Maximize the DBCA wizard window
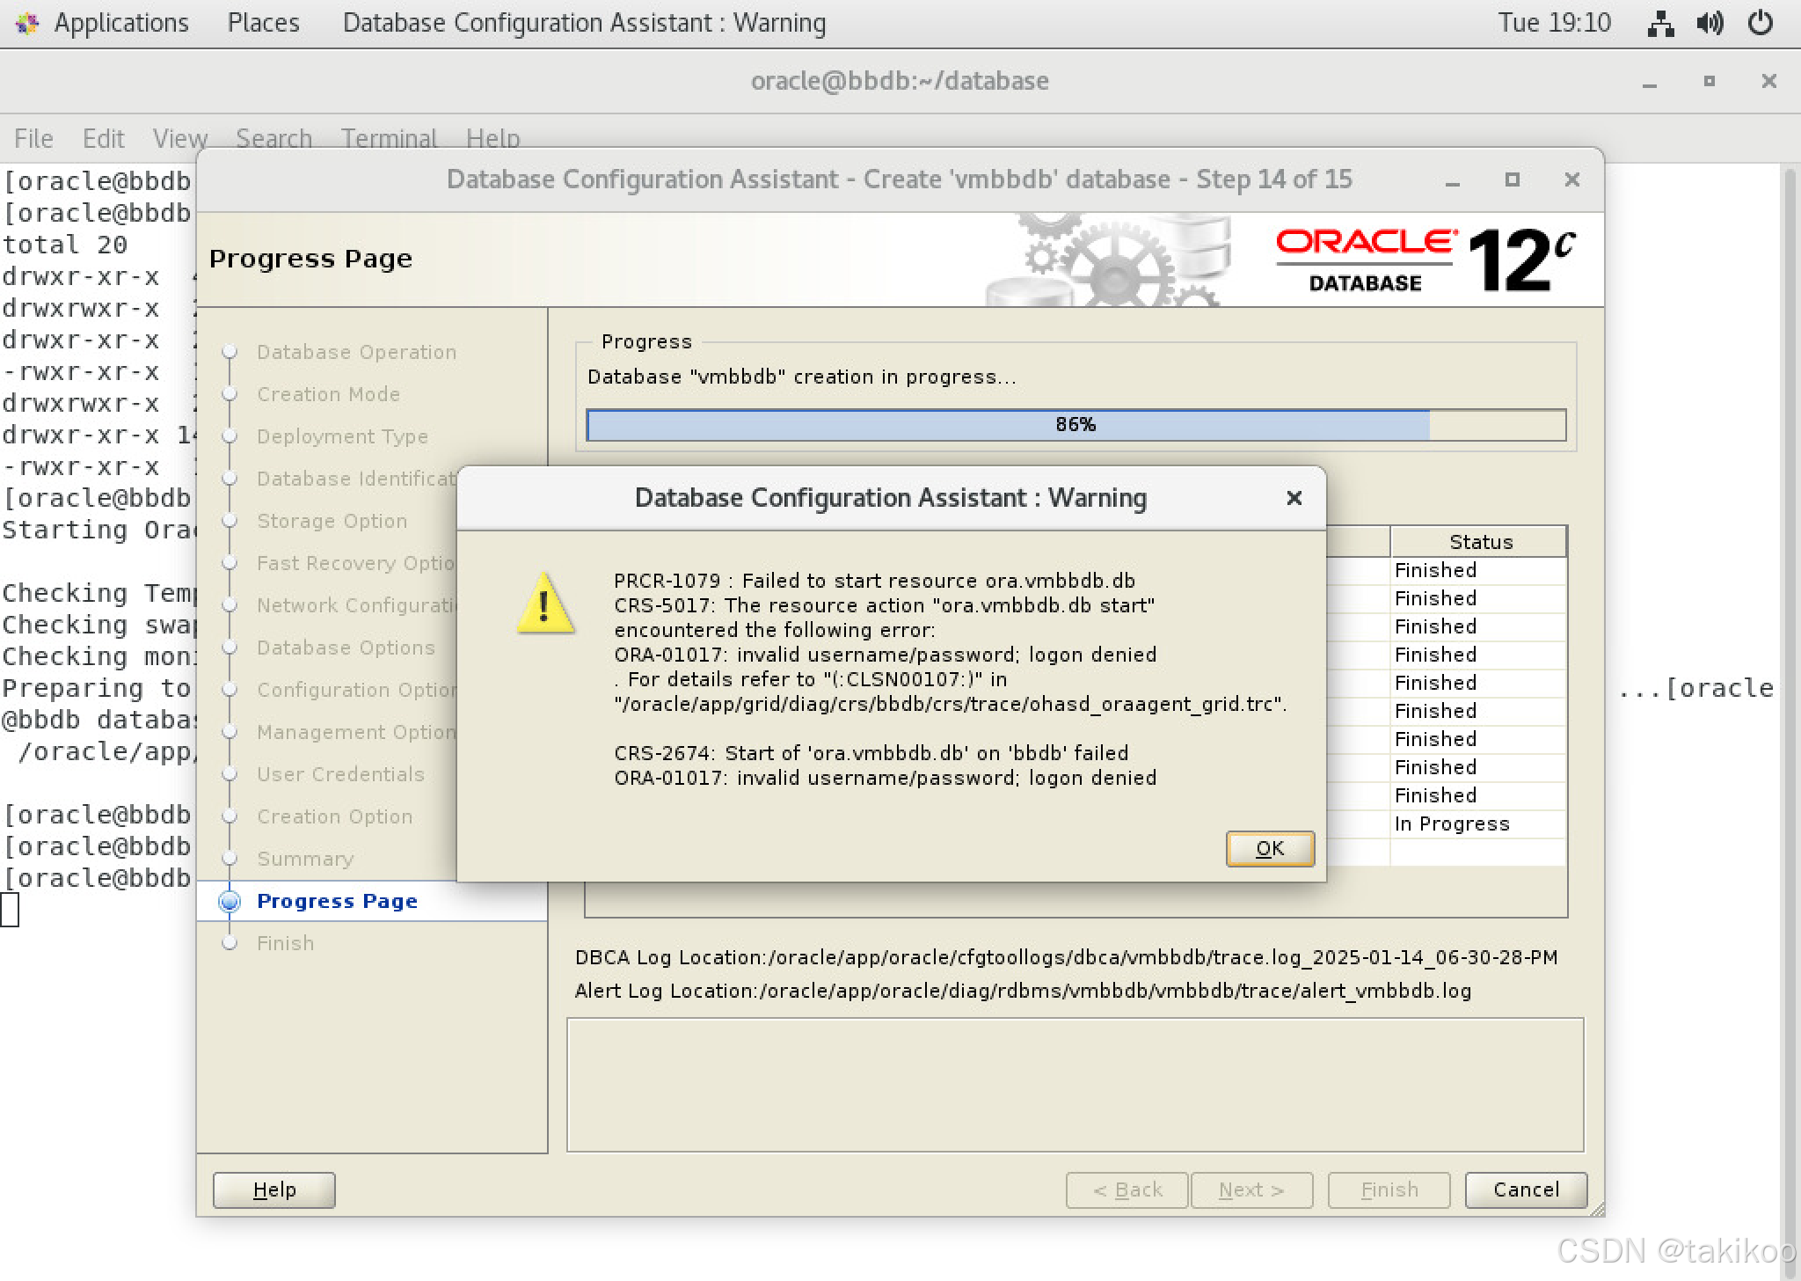Viewport: 1801px width, 1281px height. click(1512, 179)
